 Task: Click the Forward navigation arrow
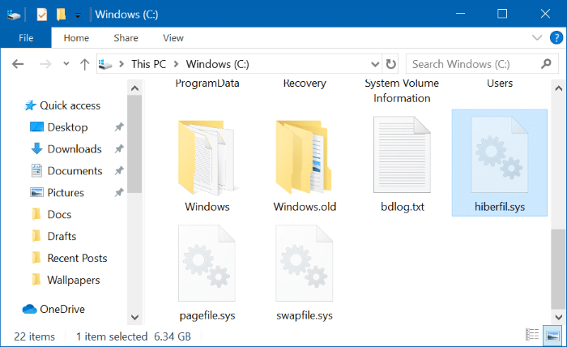click(45, 64)
